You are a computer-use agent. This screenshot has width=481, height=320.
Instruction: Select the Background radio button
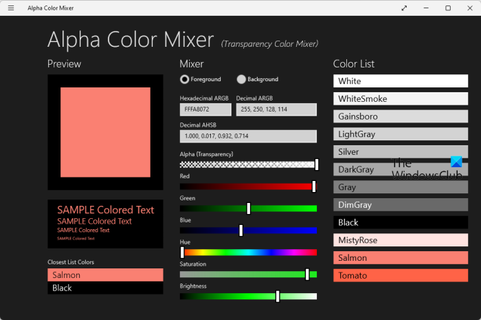[x=241, y=79]
